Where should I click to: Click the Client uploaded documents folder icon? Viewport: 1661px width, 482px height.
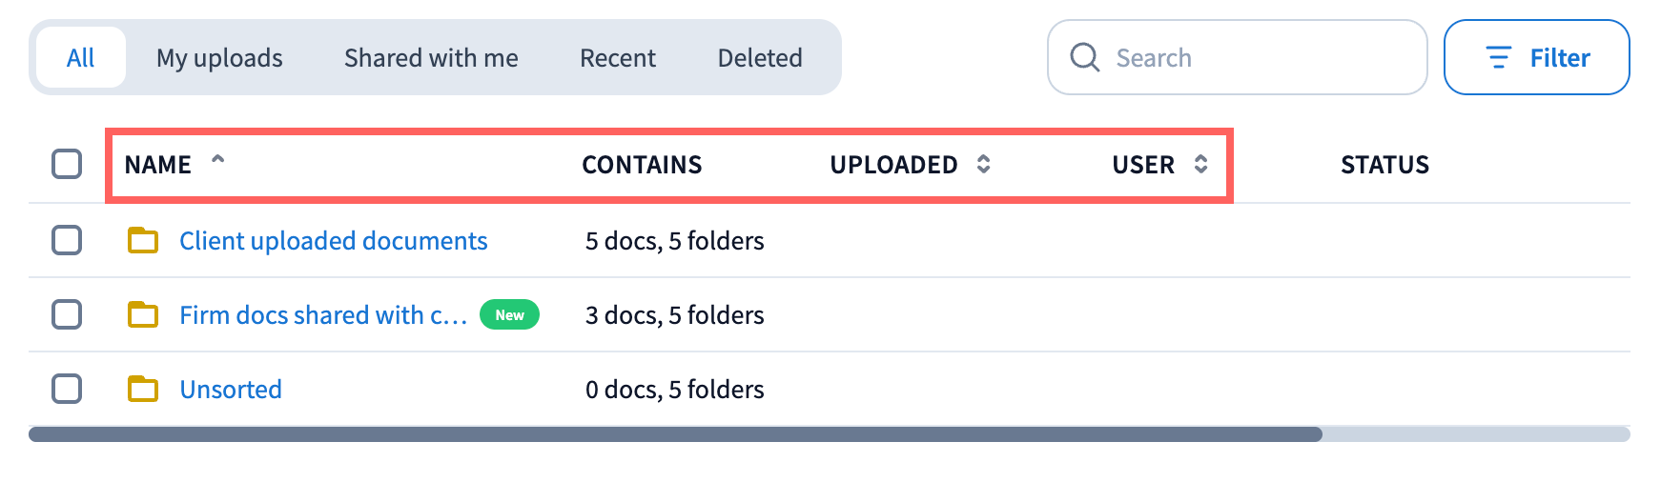point(143,240)
